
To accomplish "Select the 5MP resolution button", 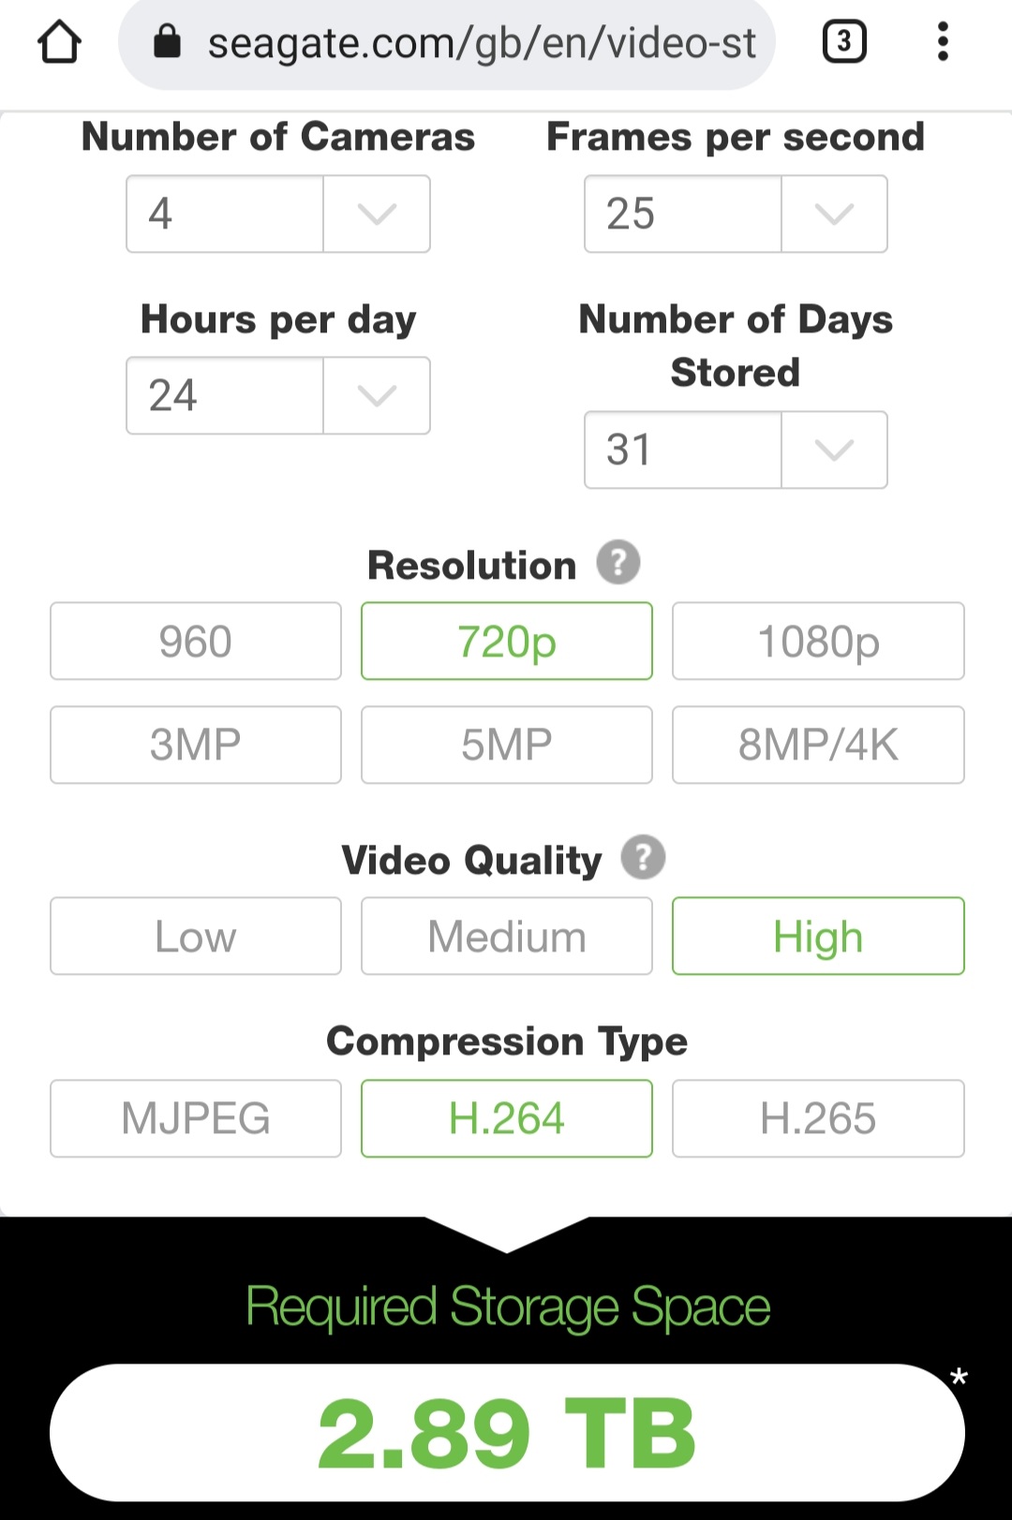I will coord(507,745).
